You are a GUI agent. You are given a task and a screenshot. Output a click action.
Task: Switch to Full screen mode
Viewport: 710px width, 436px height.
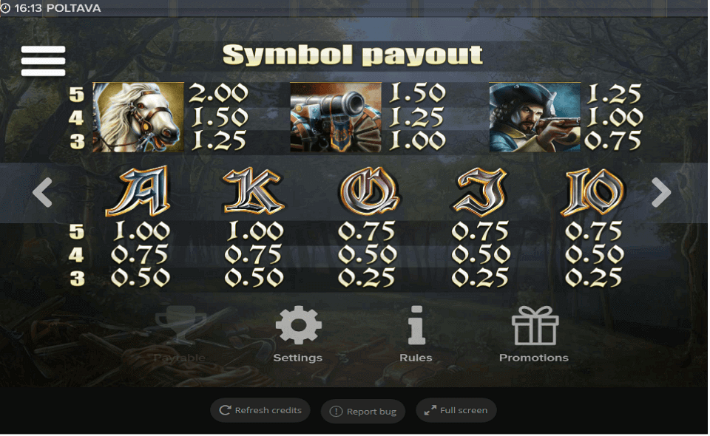[456, 410]
